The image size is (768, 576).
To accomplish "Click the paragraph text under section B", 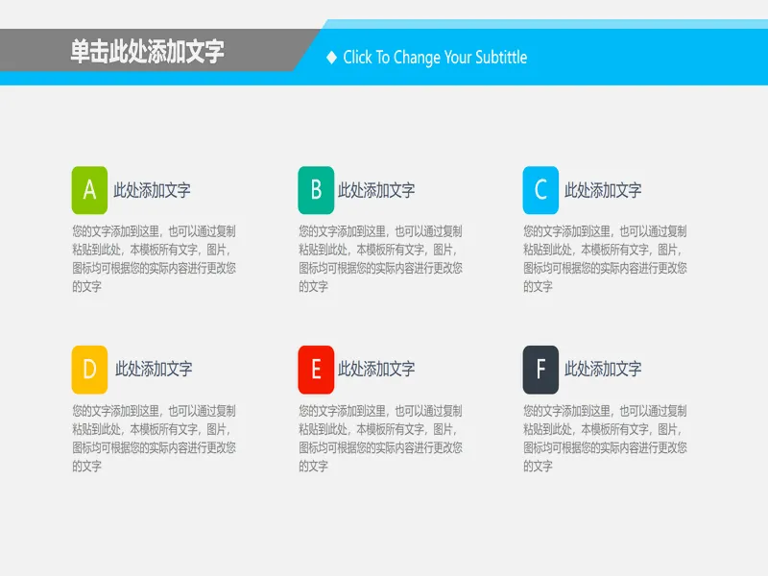I will click(380, 258).
